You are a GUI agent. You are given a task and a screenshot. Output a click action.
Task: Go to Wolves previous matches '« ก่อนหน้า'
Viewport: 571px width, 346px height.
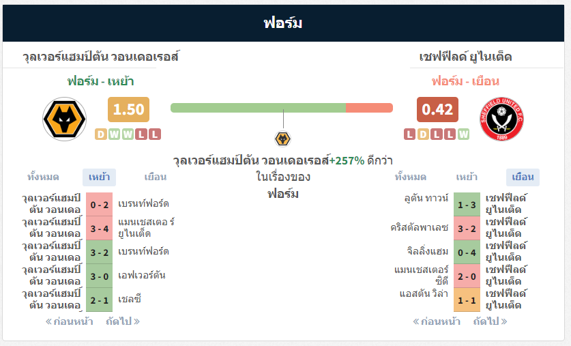(69, 321)
